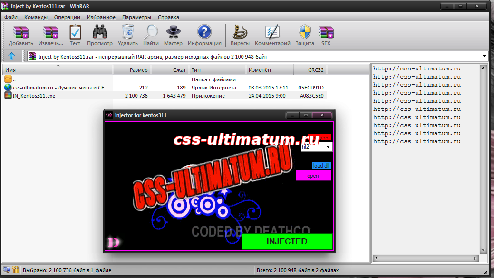Click the password key icon in status bar
The image size is (494, 278).
pos(16,270)
